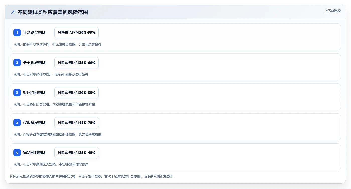The image size is (351, 189).
Task: Click the number 2 badge for 分支边界测试
Action: tap(17, 63)
